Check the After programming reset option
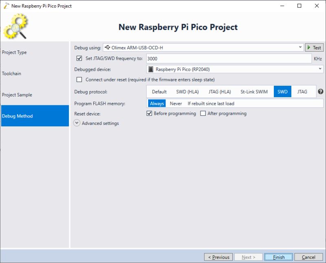326x263 pixels. click(x=203, y=113)
